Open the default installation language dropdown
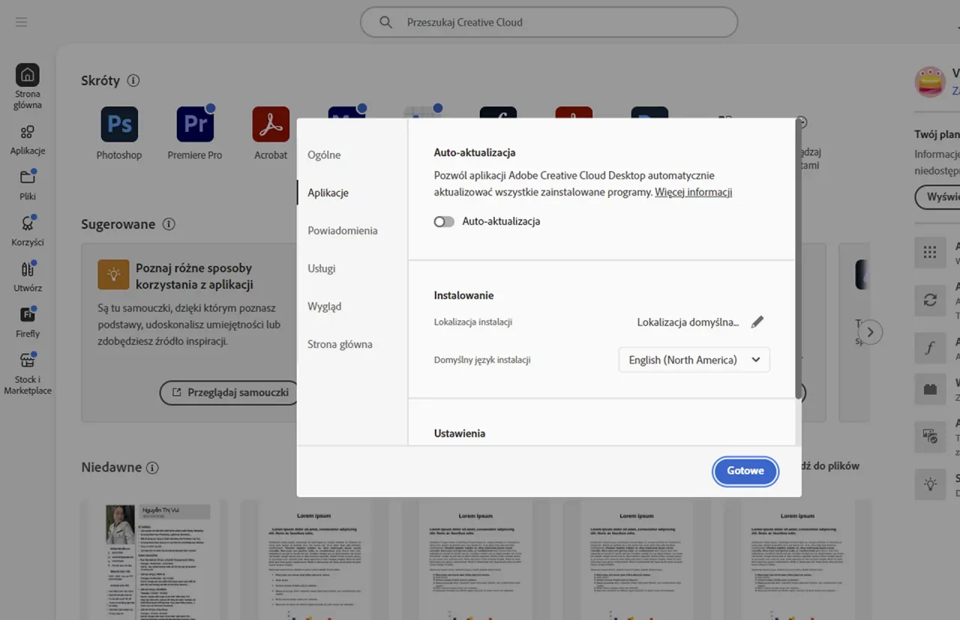The height and width of the screenshot is (620, 960). tap(693, 359)
